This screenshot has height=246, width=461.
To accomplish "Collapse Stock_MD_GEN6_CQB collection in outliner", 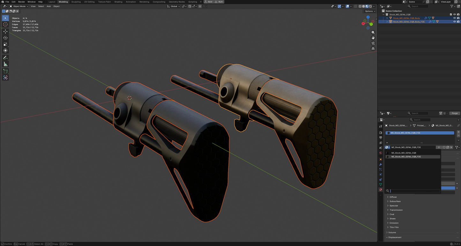I will (384, 14).
